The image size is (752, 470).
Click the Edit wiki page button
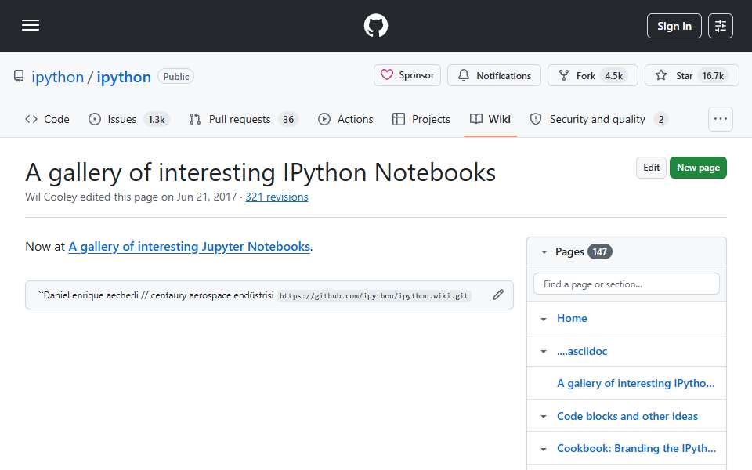[651, 168]
